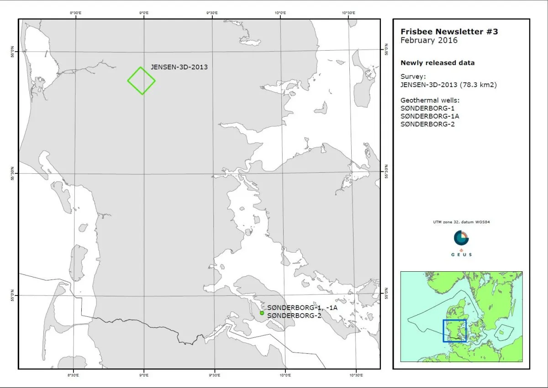Click the GEUS text below the logo
The height and width of the screenshot is (388, 548).
pyautogui.click(x=461, y=254)
